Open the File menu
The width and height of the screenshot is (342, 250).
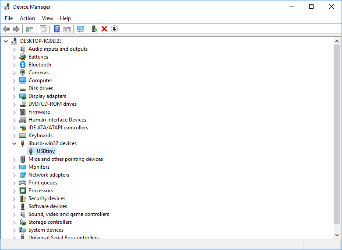[9, 18]
